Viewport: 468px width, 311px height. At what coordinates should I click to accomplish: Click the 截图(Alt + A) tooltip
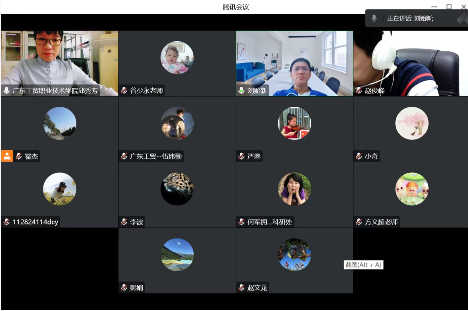pos(363,265)
